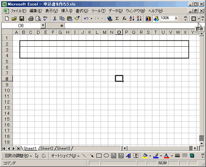Open the Zoom 100% dropdown
The width and height of the screenshot is (206, 167).
(176, 18)
